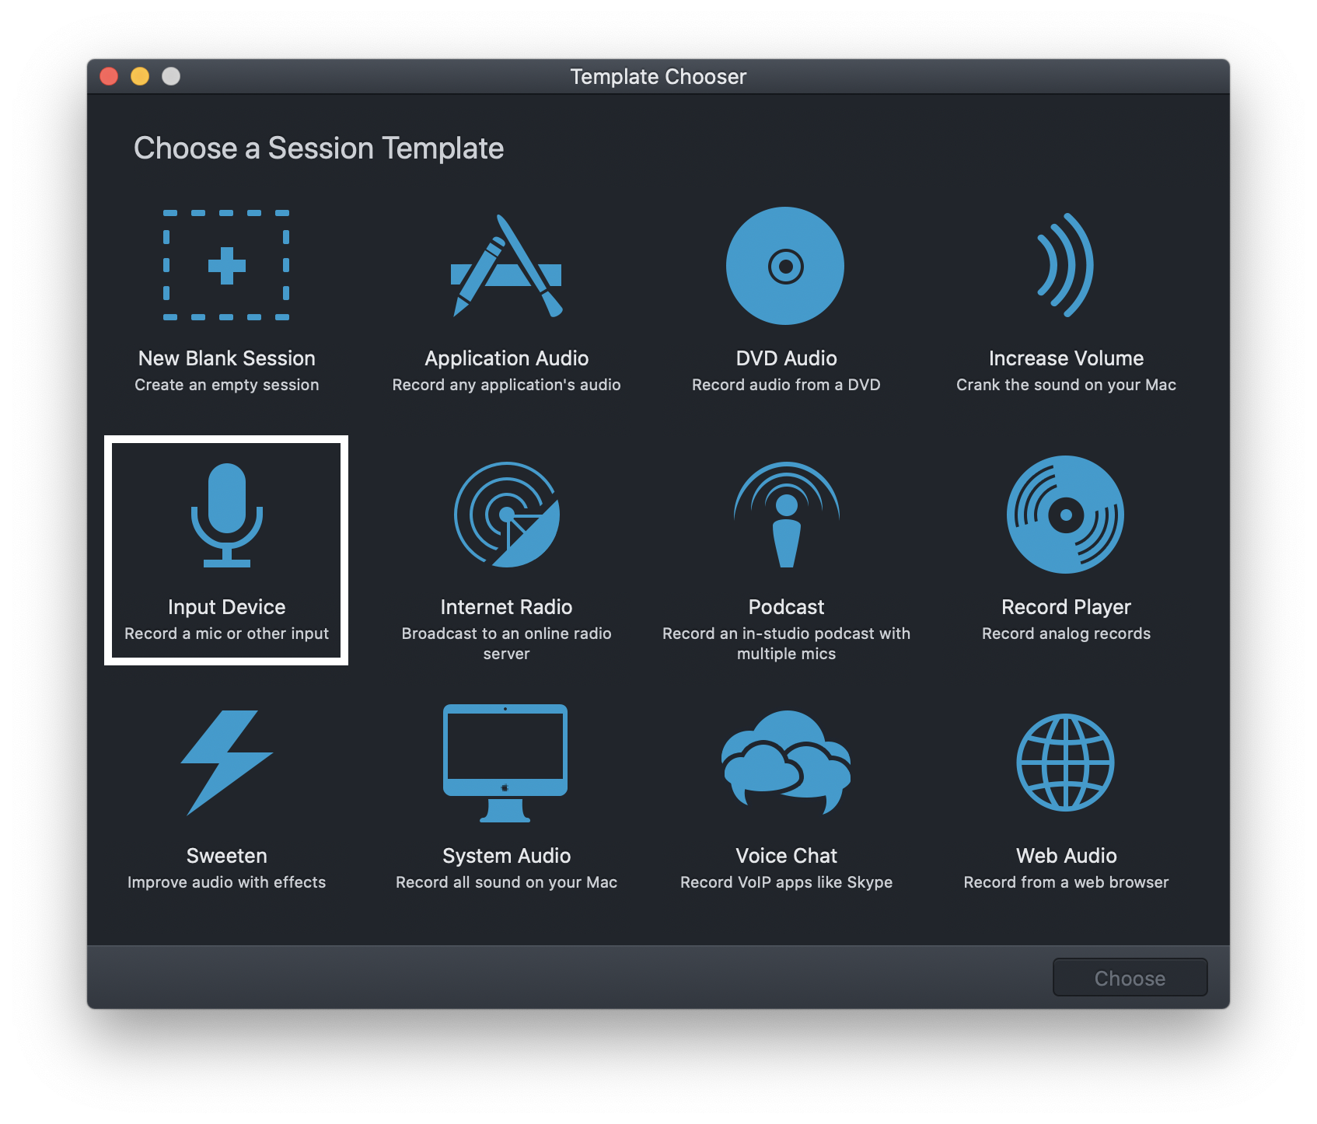Select the Podcast template icon
Screen dimensions: 1317x1124
[x=787, y=515]
